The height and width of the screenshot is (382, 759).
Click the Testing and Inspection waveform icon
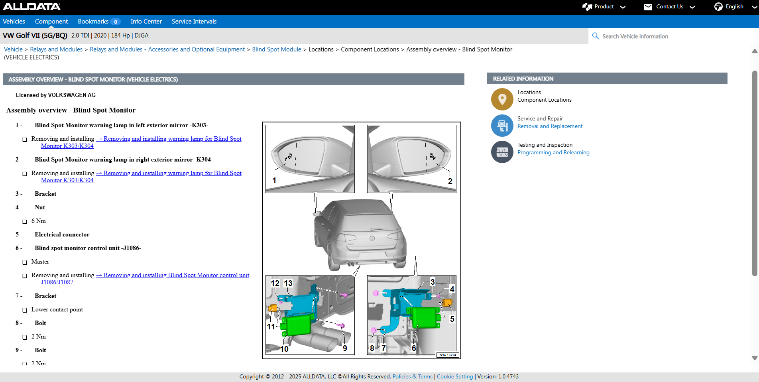pos(502,152)
